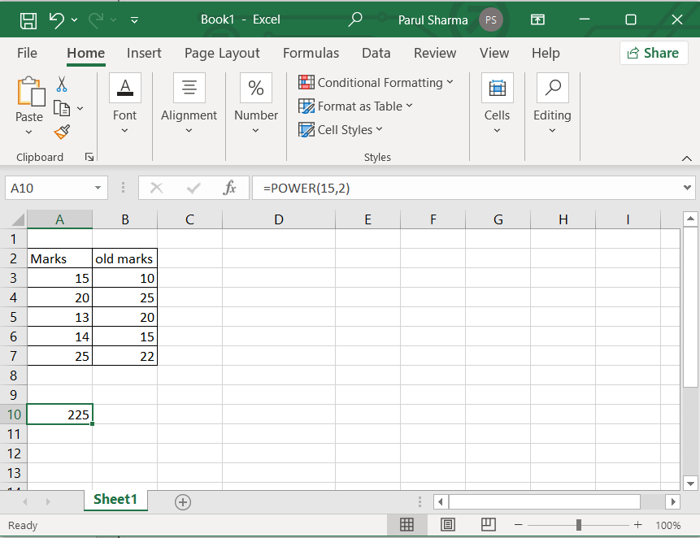This screenshot has width=700, height=538.
Task: Click cell A10 containing 225
Action: click(60, 414)
